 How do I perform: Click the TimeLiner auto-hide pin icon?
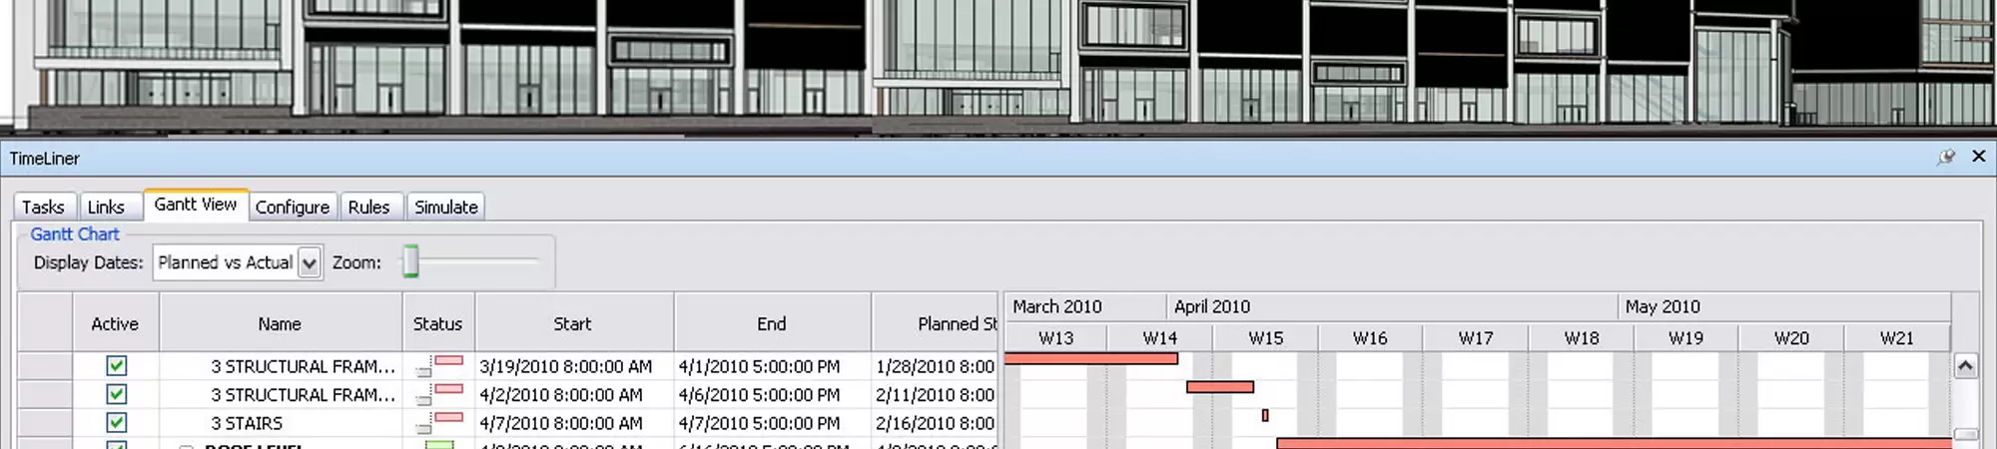coord(1946,157)
